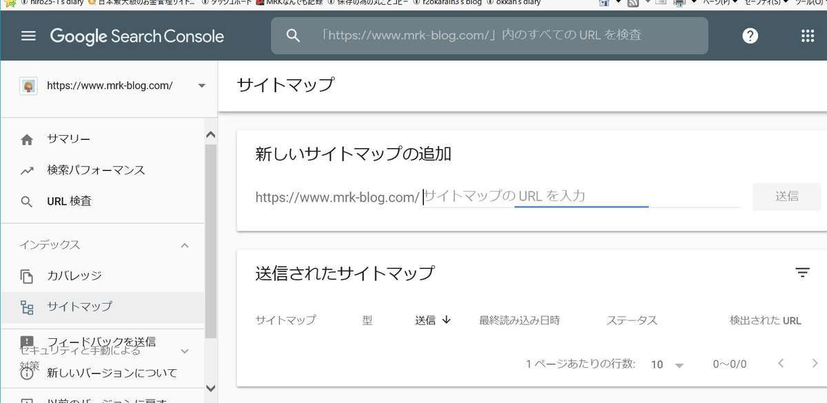Click the sidebar scrollbar down arrow

pos(211,389)
